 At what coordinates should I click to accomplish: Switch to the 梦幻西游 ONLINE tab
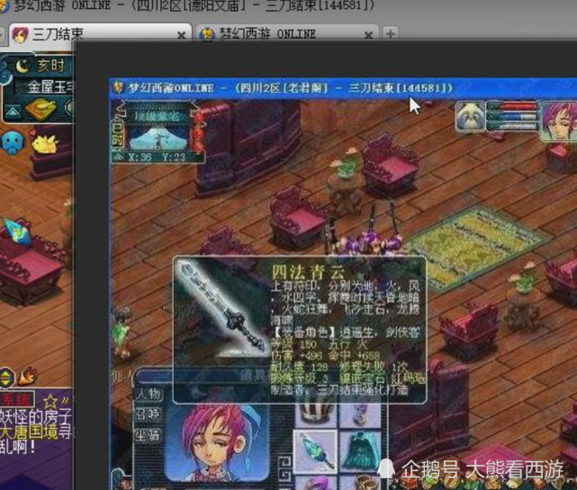coord(287,34)
